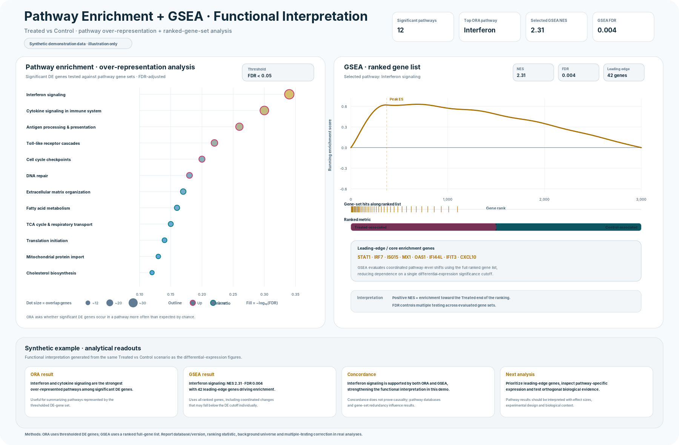The image size is (679, 445).
Task: Click the Running enrichment score axis label
Action: pos(330,145)
